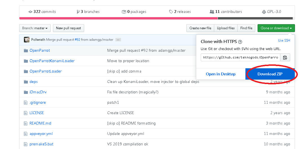Click the appveyor.yml file icon

coord(26,134)
